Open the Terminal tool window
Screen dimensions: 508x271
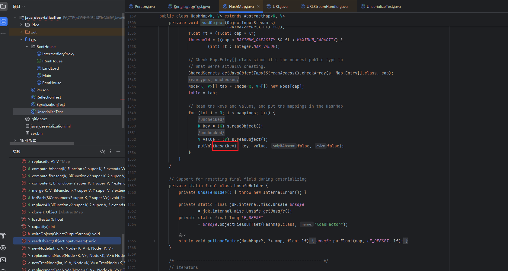3,260
